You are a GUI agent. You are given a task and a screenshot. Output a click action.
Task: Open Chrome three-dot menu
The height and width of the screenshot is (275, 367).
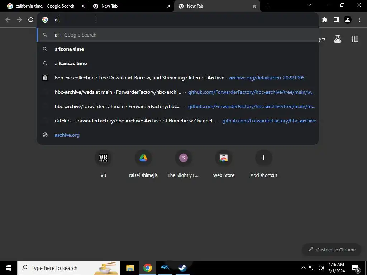click(x=359, y=20)
